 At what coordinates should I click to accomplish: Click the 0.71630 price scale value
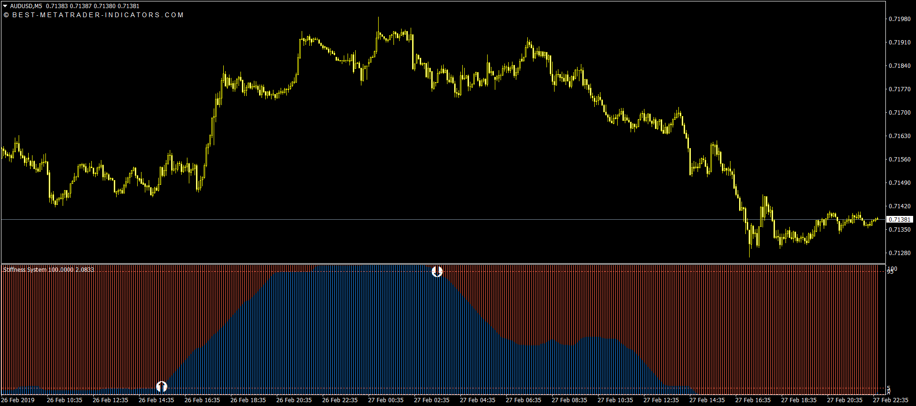point(899,136)
